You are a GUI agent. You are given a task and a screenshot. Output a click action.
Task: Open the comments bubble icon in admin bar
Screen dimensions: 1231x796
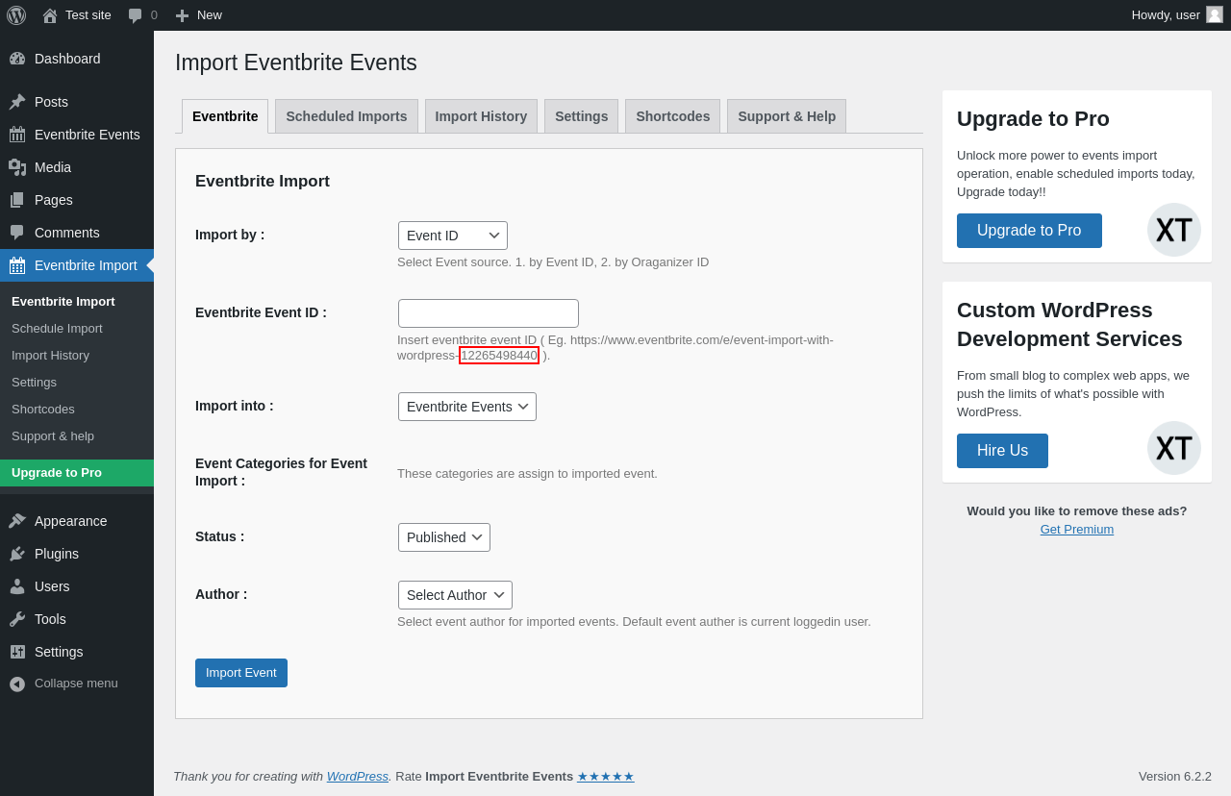click(x=135, y=15)
